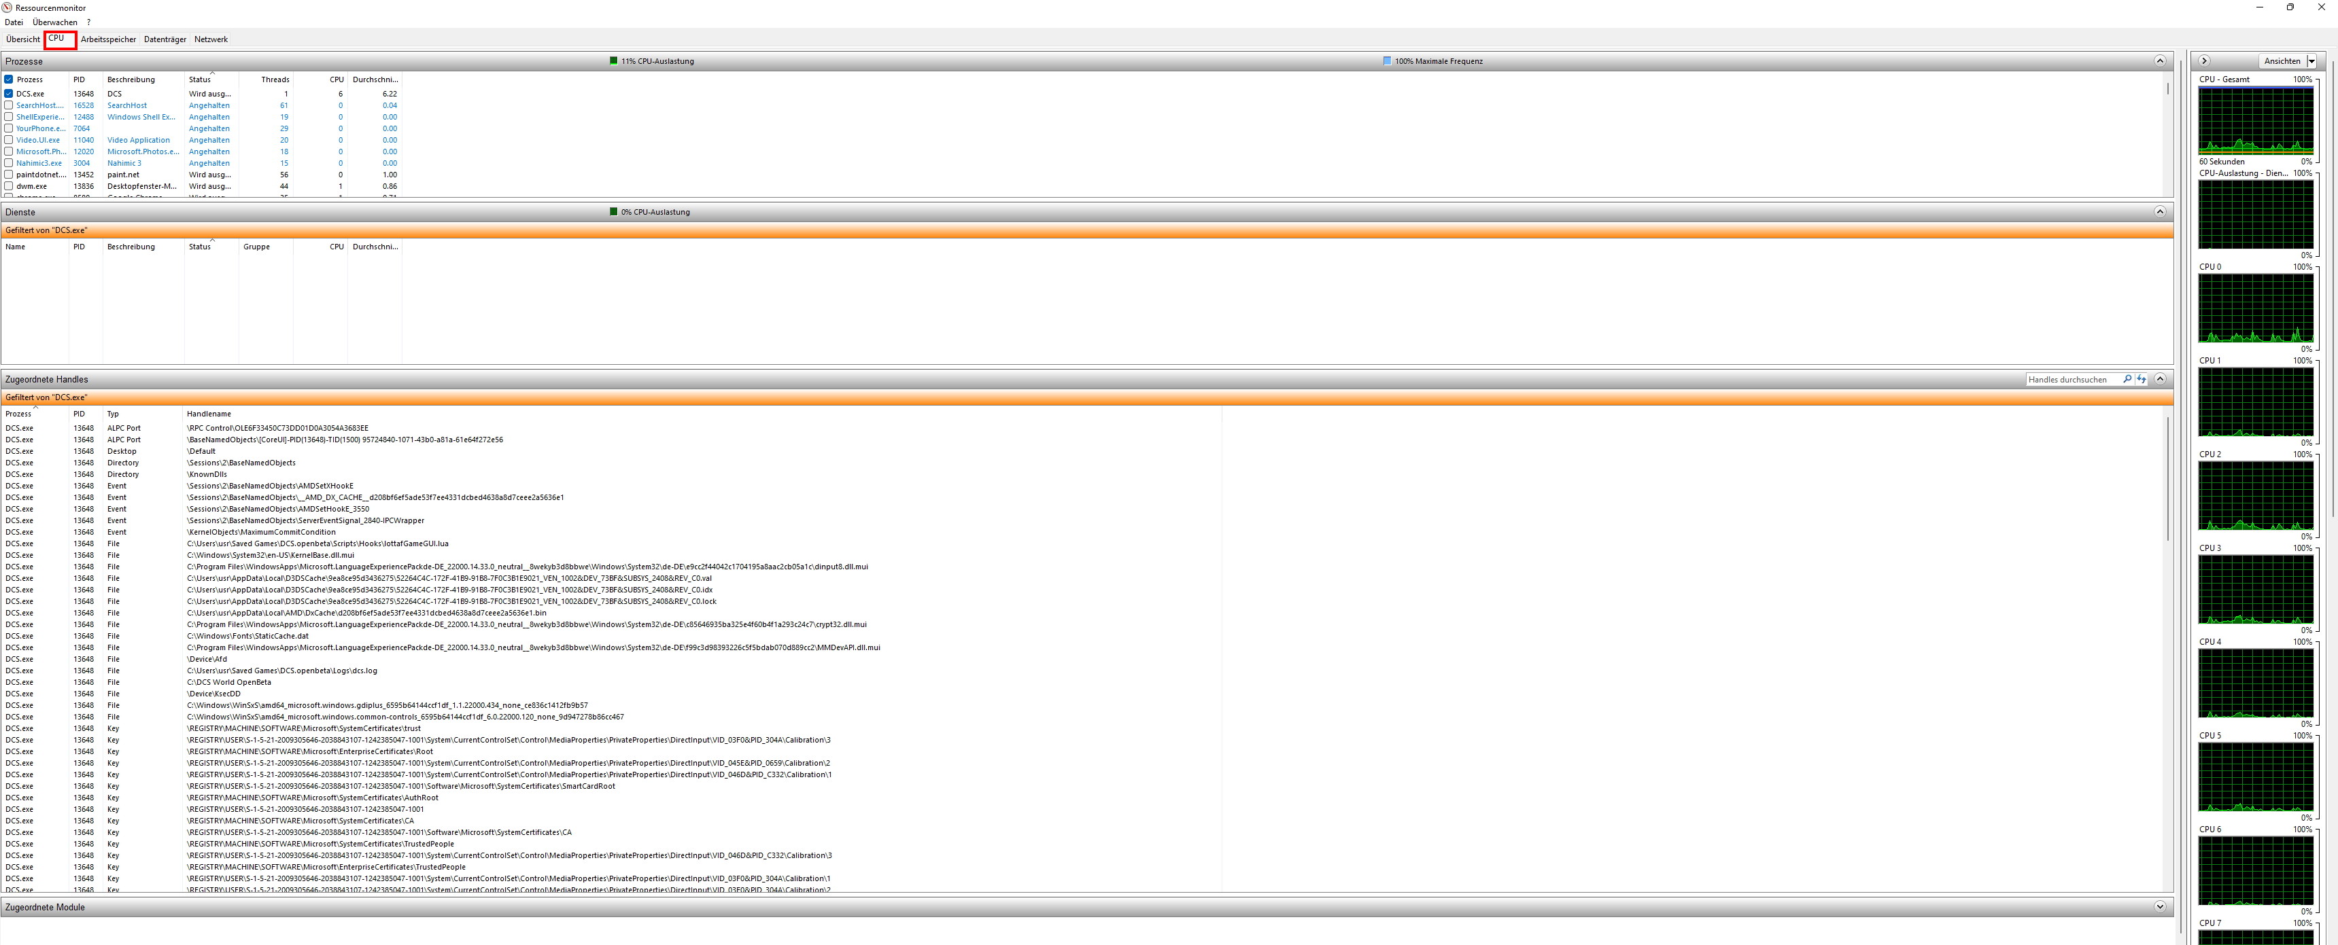Sort processes by Status column header
Image resolution: width=2338 pixels, height=945 pixels.
pyautogui.click(x=200, y=79)
